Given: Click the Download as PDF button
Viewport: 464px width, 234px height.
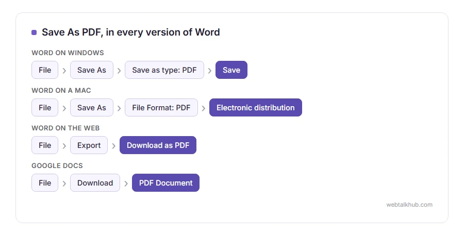Looking at the screenshot, I should (x=158, y=145).
